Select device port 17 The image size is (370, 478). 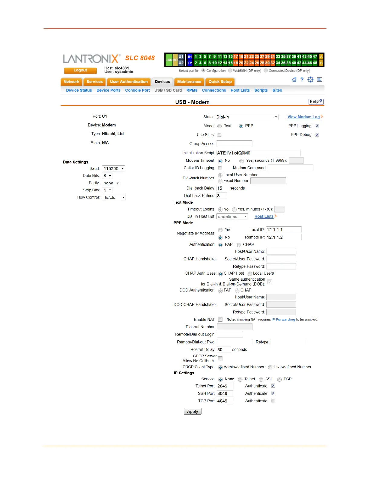(236, 56)
